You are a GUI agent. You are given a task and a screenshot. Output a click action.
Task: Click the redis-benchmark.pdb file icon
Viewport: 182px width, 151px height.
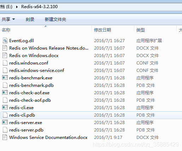(5, 85)
